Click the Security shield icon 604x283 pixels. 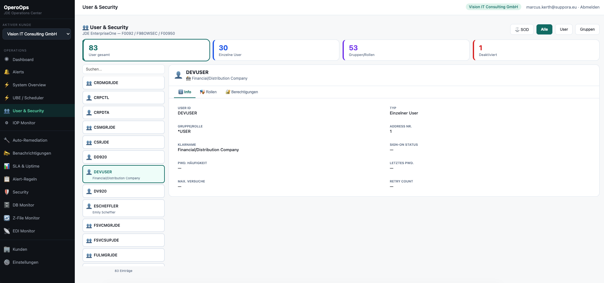(x=7, y=192)
